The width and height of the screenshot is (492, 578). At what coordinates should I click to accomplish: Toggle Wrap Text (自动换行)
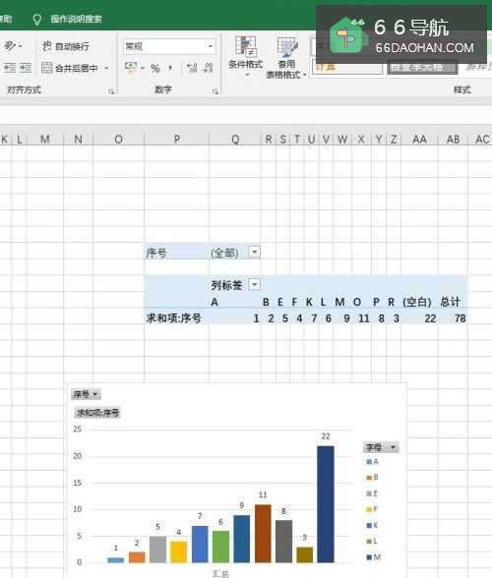[66, 46]
